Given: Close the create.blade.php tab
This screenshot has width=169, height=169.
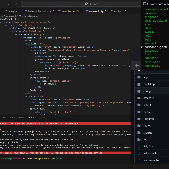Looking at the screenshot, I should pos(106,11).
